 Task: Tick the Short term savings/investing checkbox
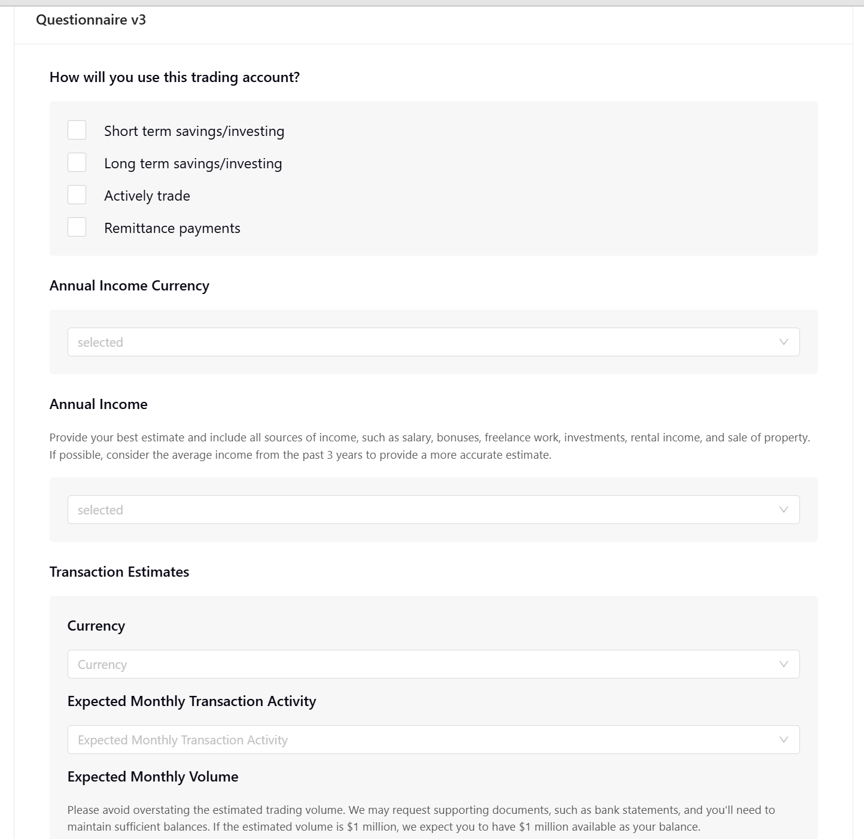77,130
